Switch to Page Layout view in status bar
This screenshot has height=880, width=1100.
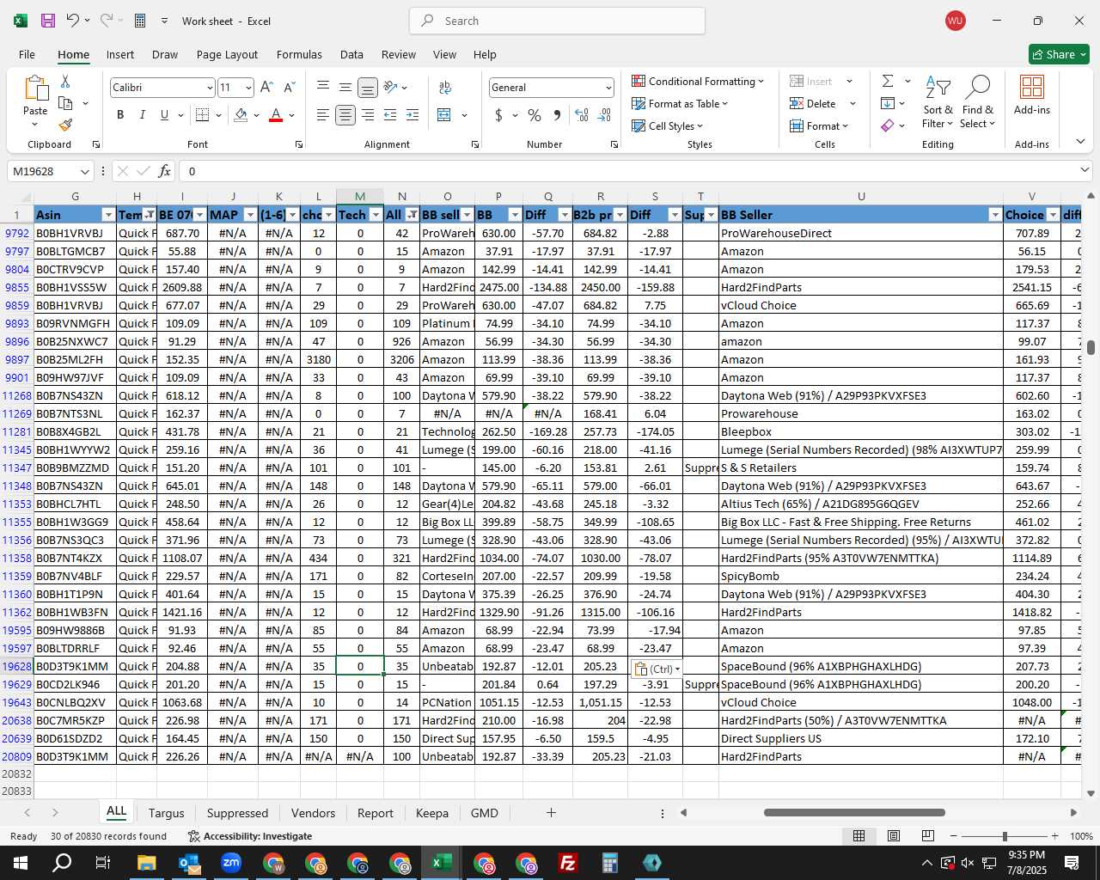coord(893,836)
